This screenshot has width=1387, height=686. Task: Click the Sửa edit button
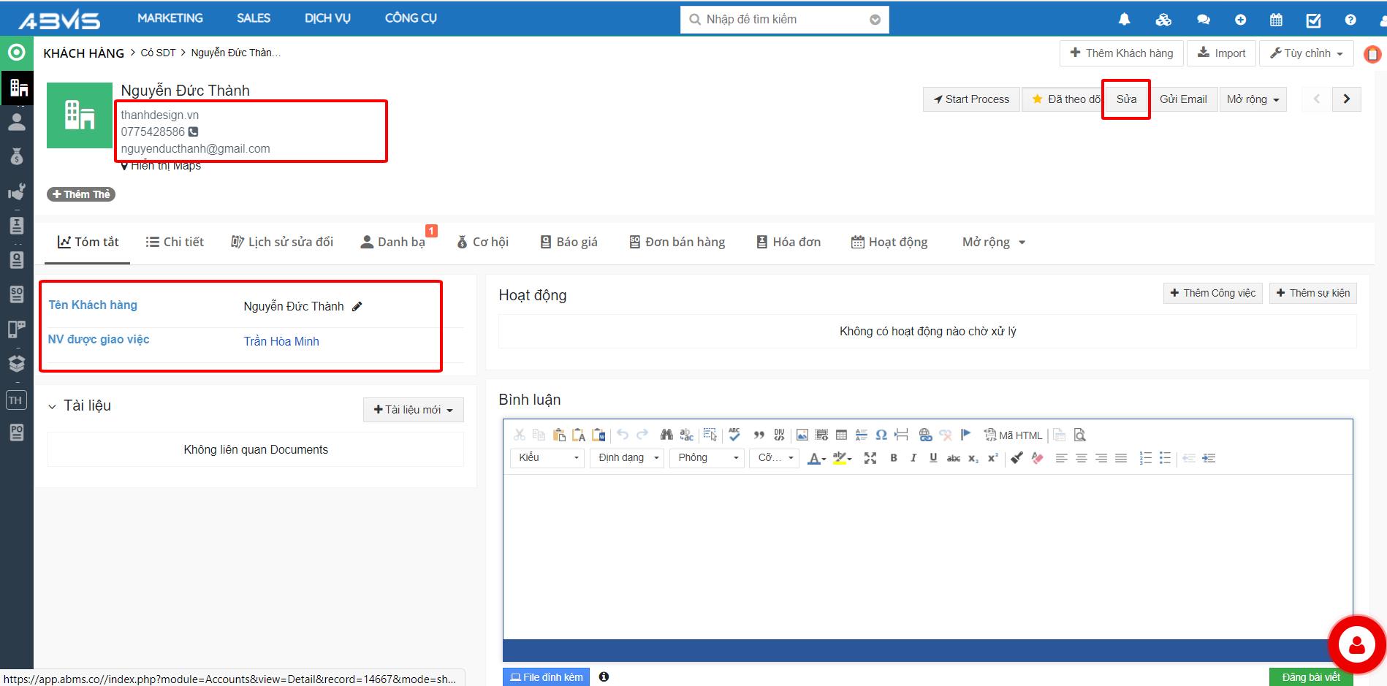tap(1125, 99)
